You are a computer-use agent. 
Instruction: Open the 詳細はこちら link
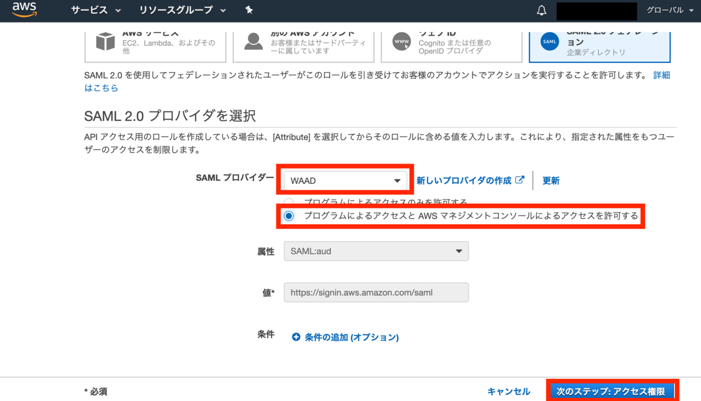tap(661, 75)
